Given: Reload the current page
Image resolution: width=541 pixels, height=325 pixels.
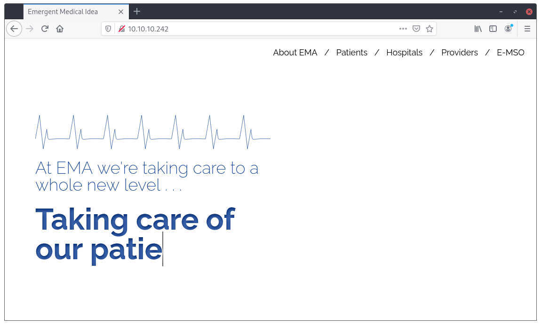Looking at the screenshot, I should pyautogui.click(x=45, y=29).
